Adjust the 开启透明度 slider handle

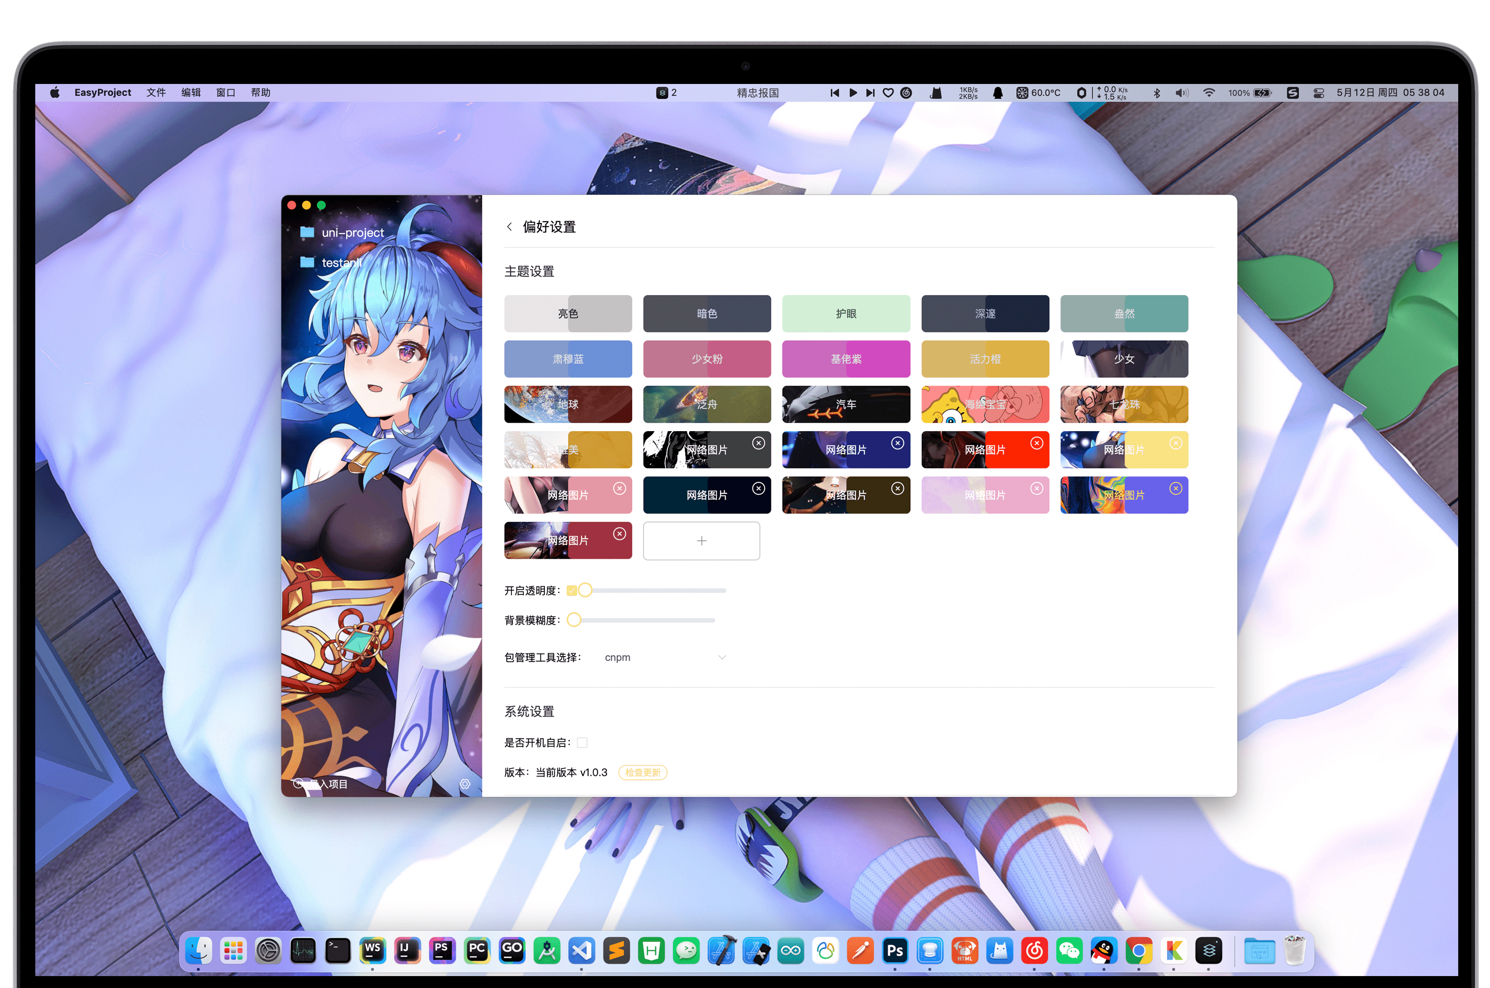point(585,591)
